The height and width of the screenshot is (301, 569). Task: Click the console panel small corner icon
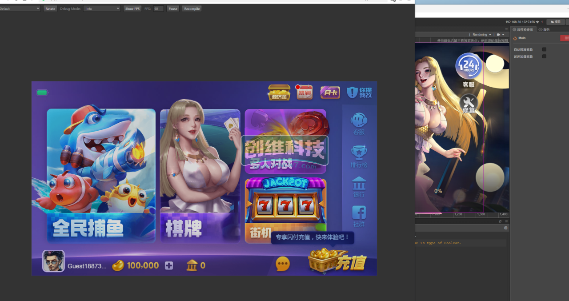click(x=506, y=228)
